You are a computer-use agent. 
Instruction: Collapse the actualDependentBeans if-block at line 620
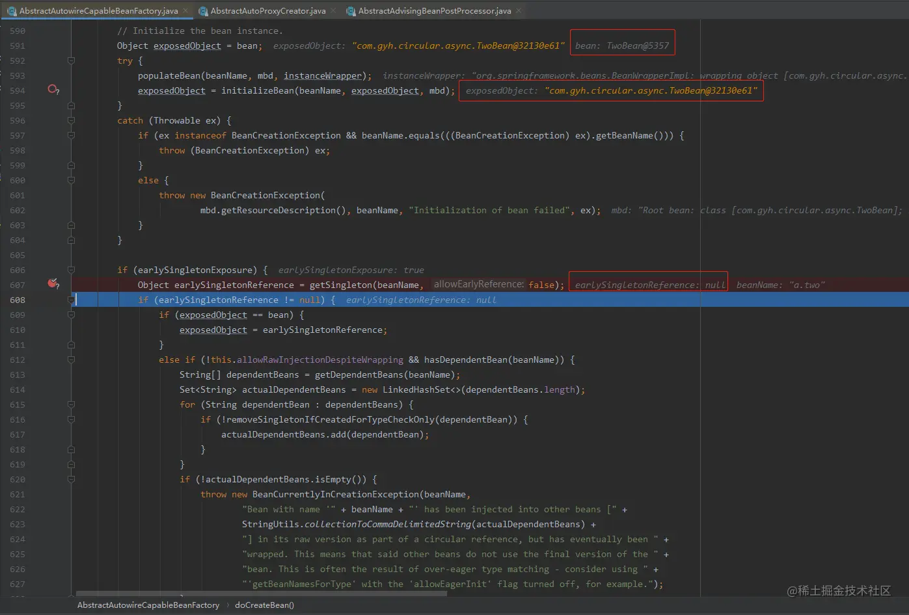[72, 479]
